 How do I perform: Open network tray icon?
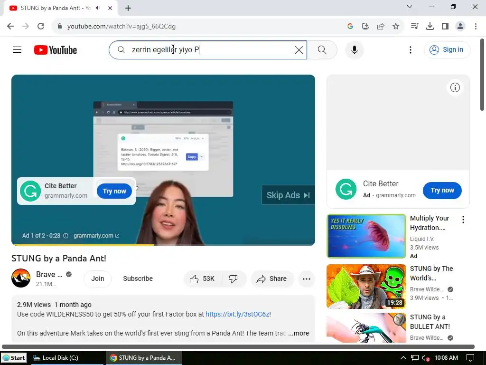(x=414, y=358)
